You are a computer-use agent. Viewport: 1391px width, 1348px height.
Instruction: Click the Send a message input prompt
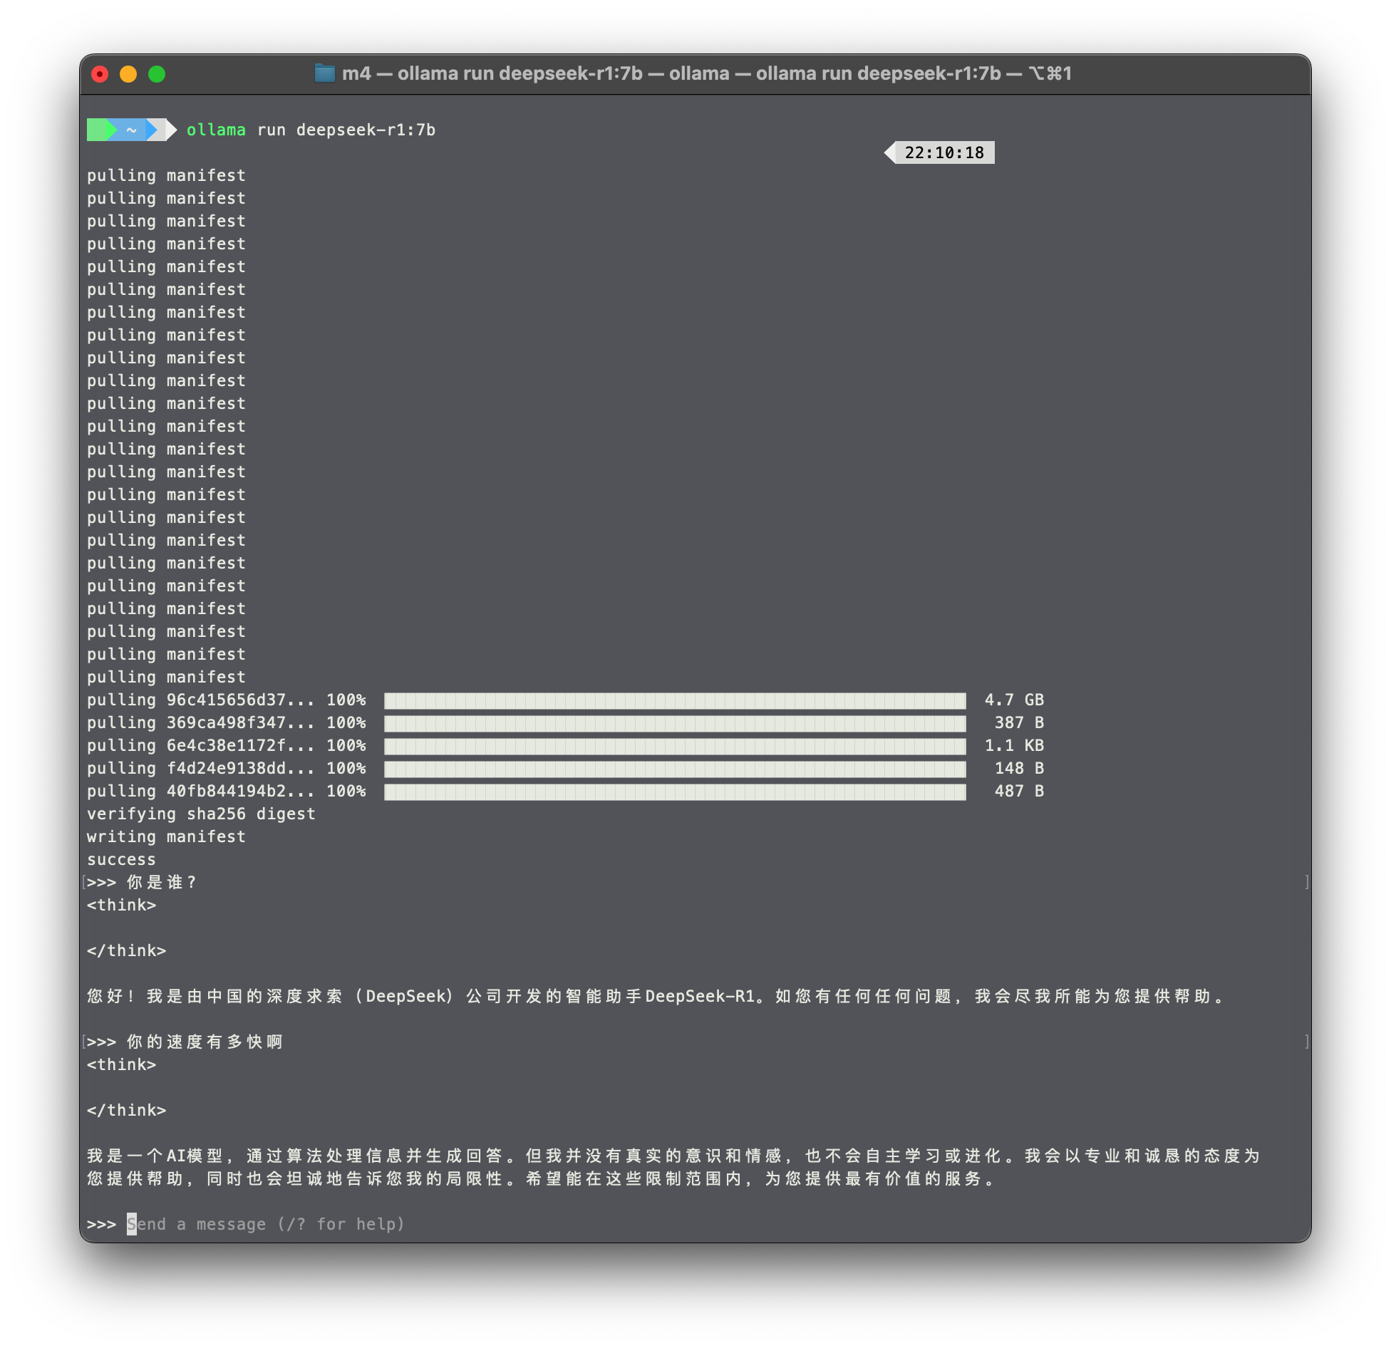265,1224
